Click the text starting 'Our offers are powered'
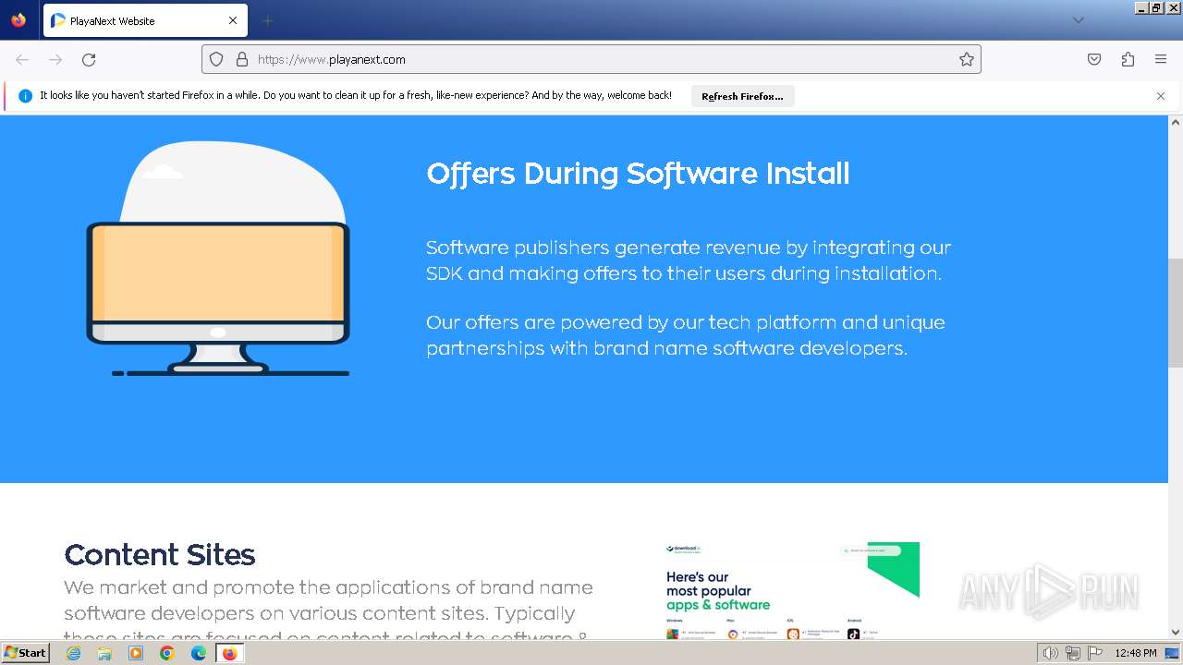 [685, 335]
